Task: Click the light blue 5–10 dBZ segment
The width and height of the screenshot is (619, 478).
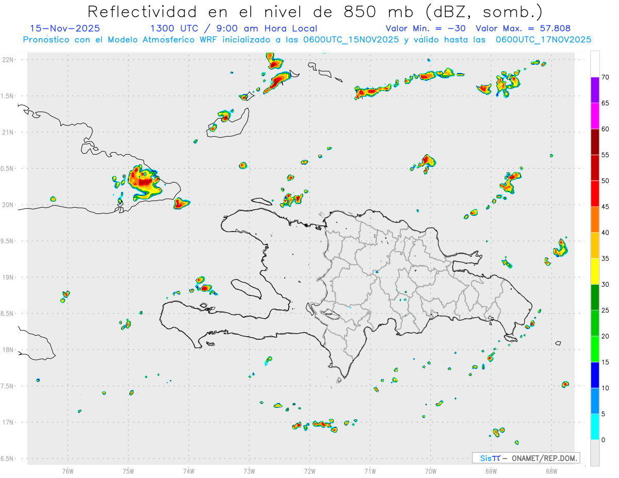Action: [595, 401]
